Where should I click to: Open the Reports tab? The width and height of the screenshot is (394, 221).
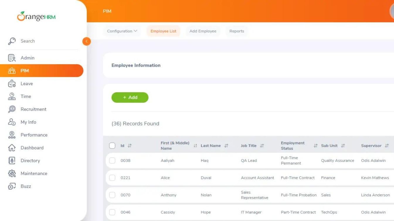pos(236,31)
